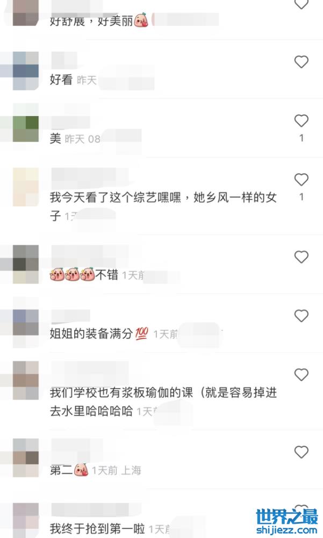Tap the cream avatar beside 综艺 comment
The image size is (323, 538).
(26, 187)
